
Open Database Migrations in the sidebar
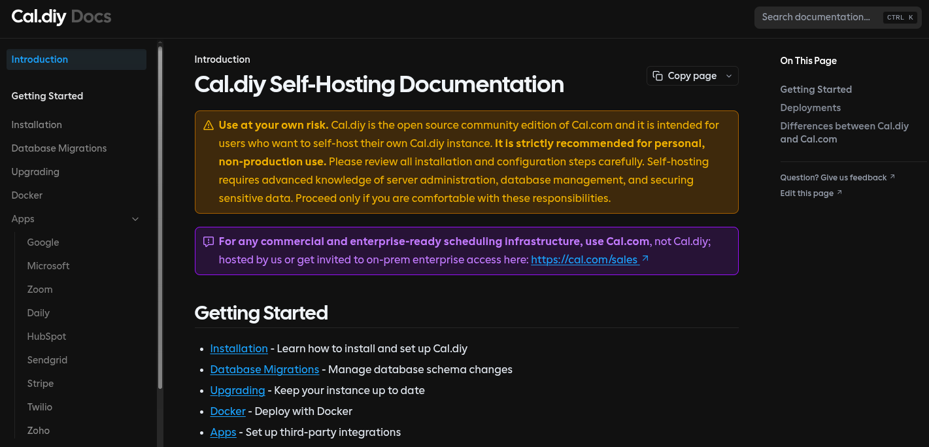(59, 148)
